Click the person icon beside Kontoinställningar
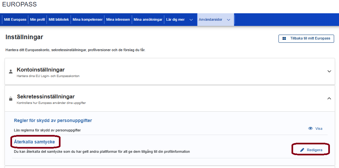The image size is (339, 168). [x=11, y=72]
